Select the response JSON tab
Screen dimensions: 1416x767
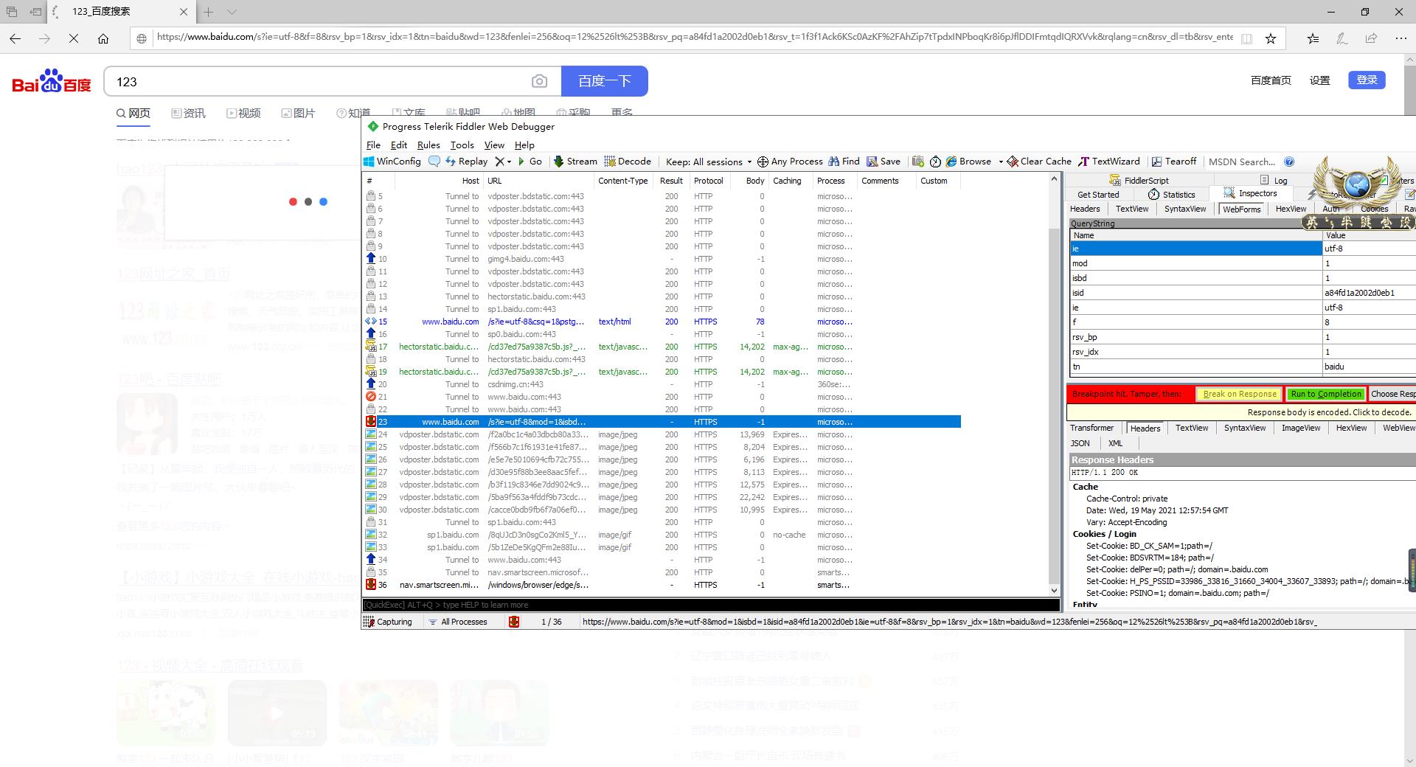1080,443
